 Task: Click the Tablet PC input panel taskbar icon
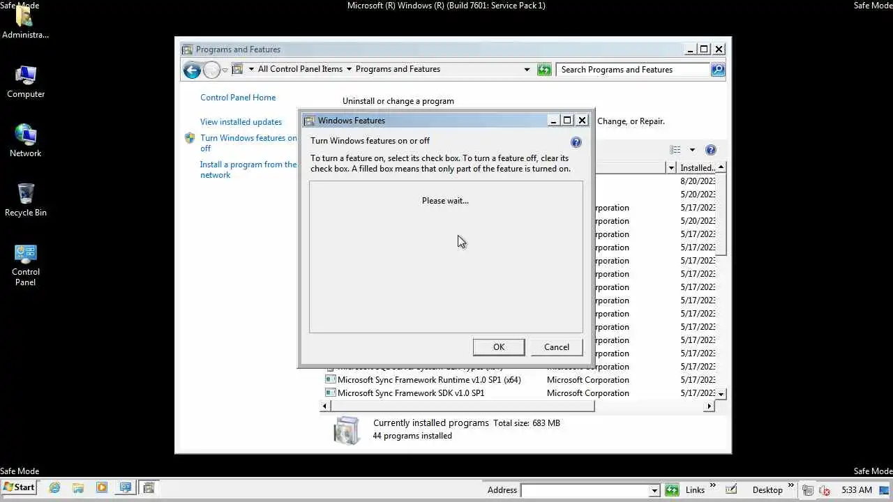(x=730, y=489)
